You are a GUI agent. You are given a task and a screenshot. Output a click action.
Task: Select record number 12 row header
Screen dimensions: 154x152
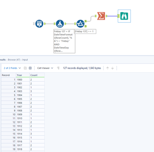click(8, 122)
